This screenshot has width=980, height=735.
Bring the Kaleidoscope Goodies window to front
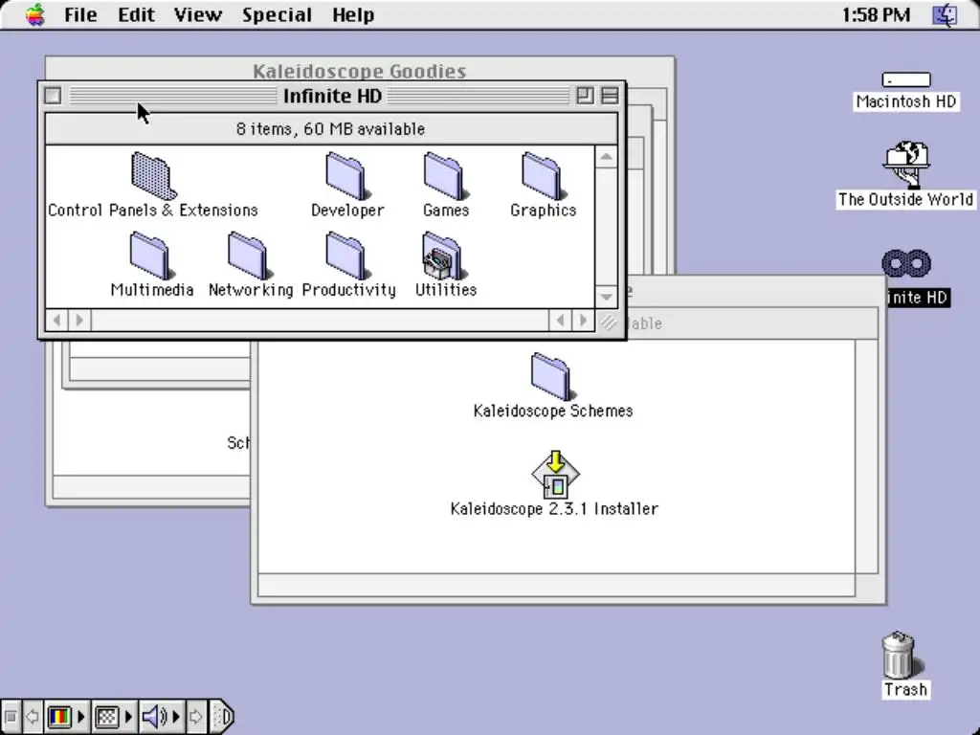[x=360, y=71]
